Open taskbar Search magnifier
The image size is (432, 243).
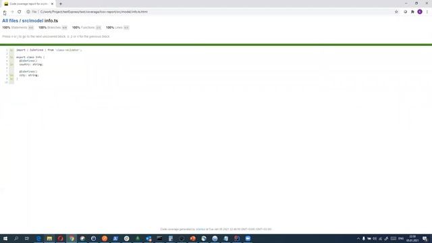[x=16, y=238]
